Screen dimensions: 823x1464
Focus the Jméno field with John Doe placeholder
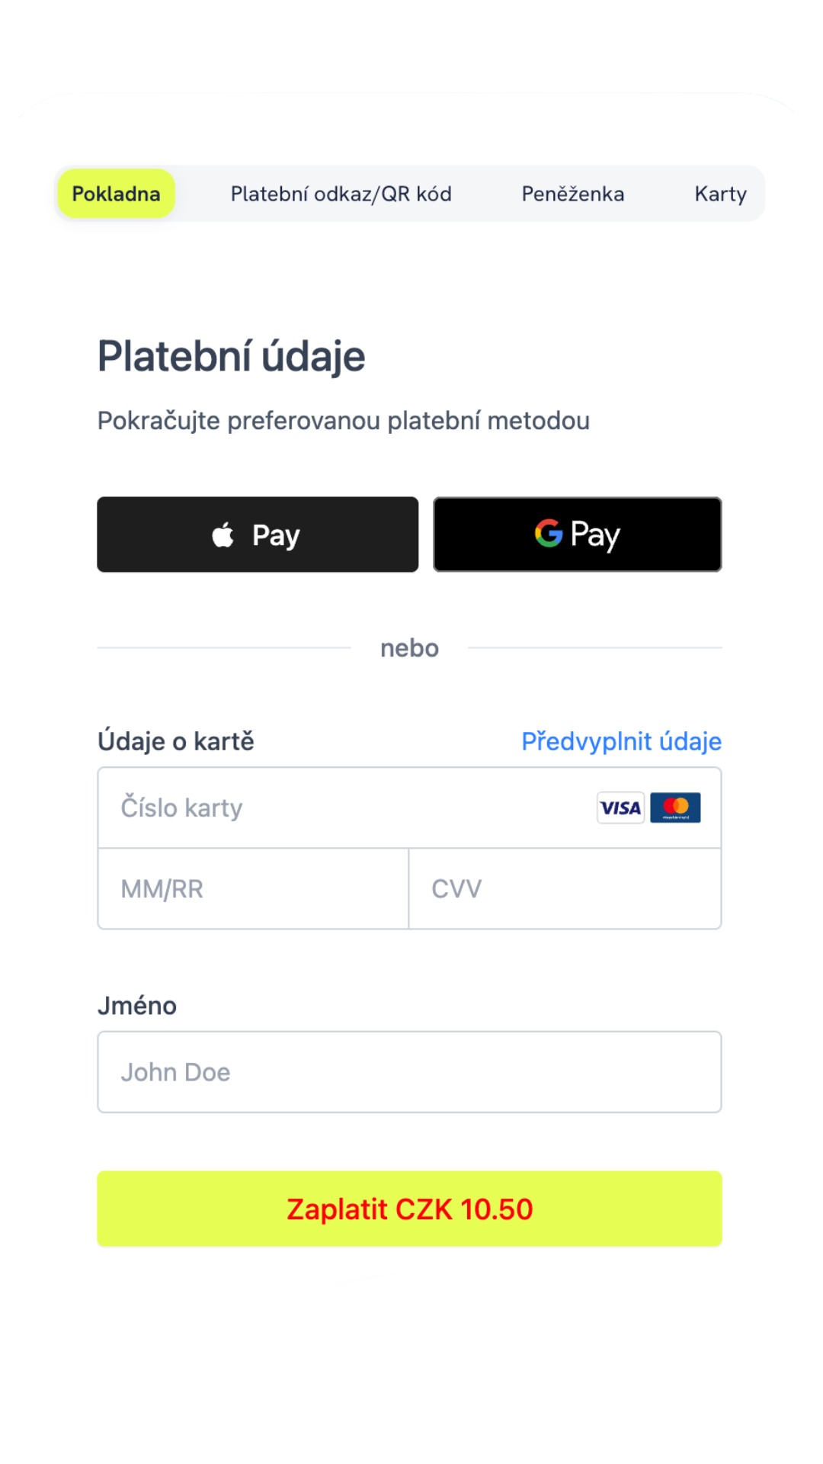[x=409, y=1072]
